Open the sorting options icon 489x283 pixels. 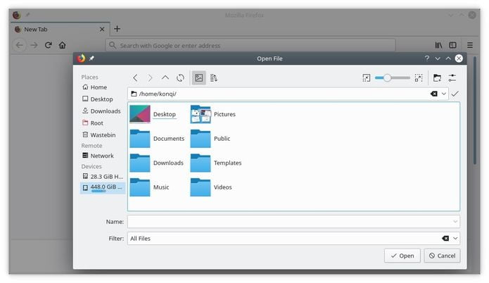tap(214, 77)
